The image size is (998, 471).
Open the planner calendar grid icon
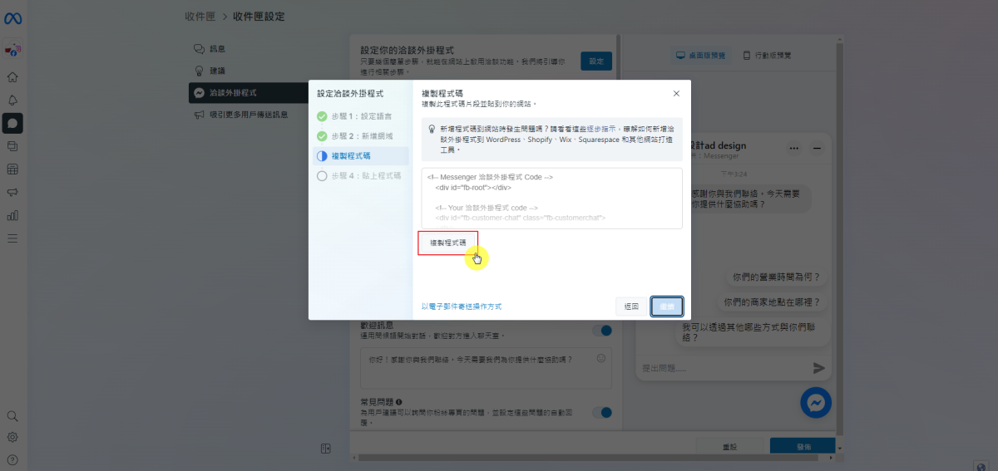[12, 169]
